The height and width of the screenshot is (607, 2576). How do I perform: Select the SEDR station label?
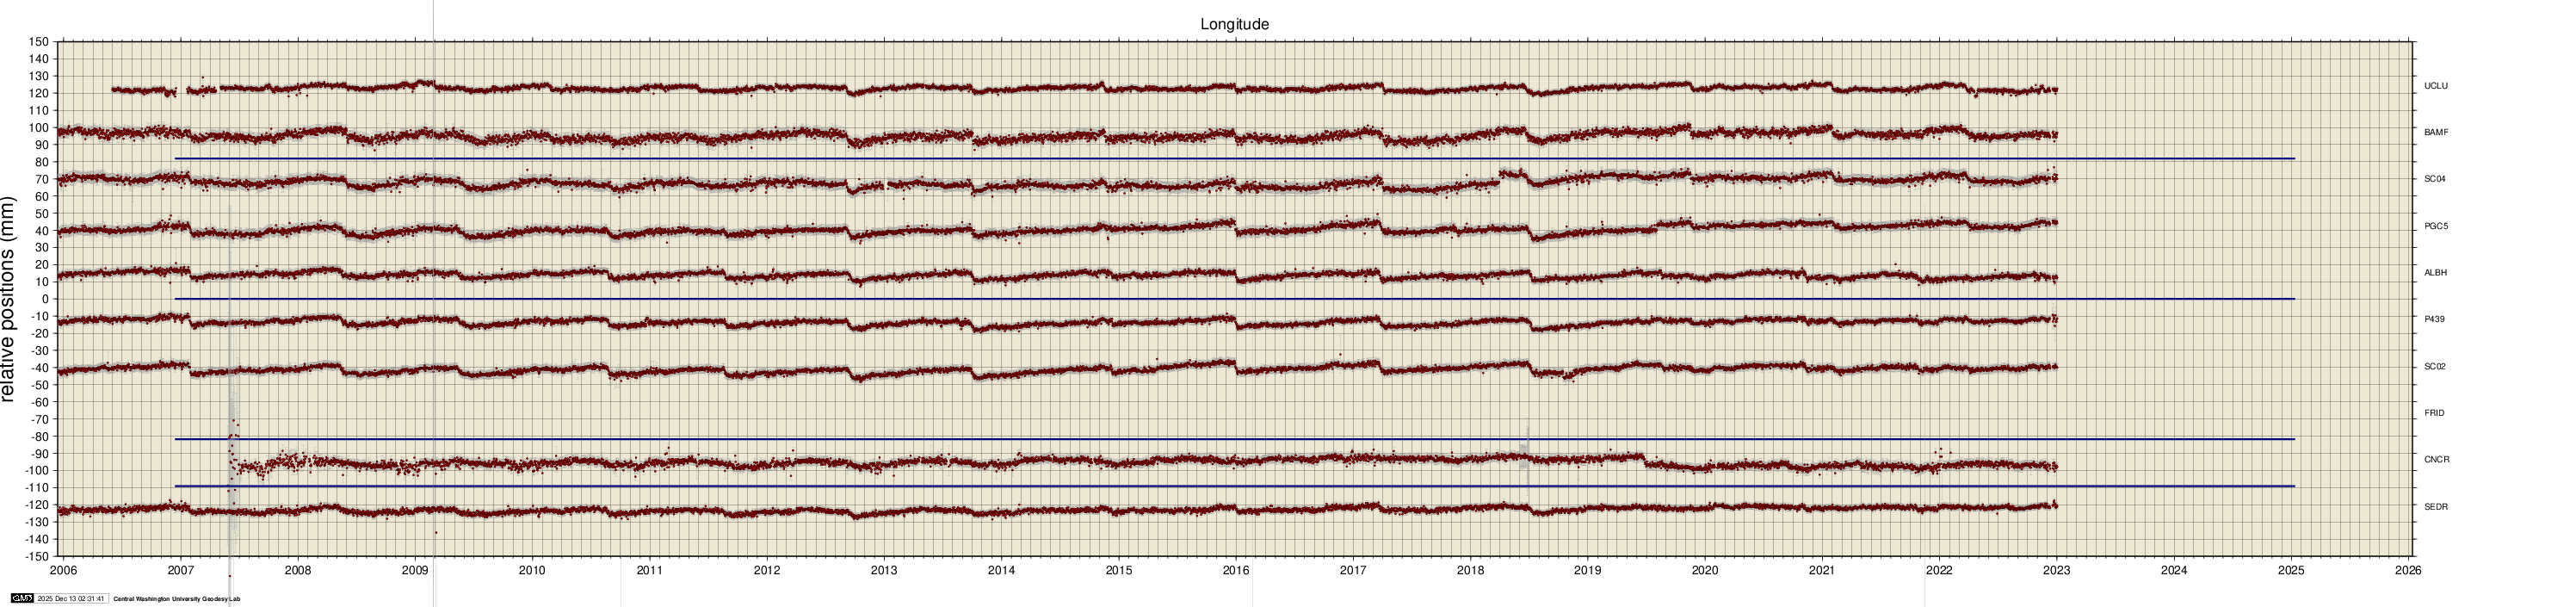pyautogui.click(x=2436, y=507)
